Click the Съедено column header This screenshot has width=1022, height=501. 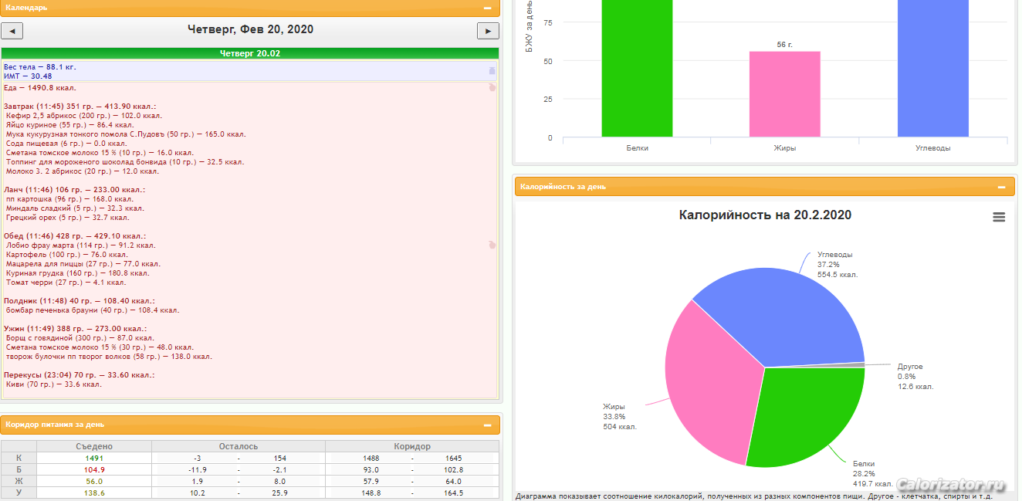click(94, 446)
